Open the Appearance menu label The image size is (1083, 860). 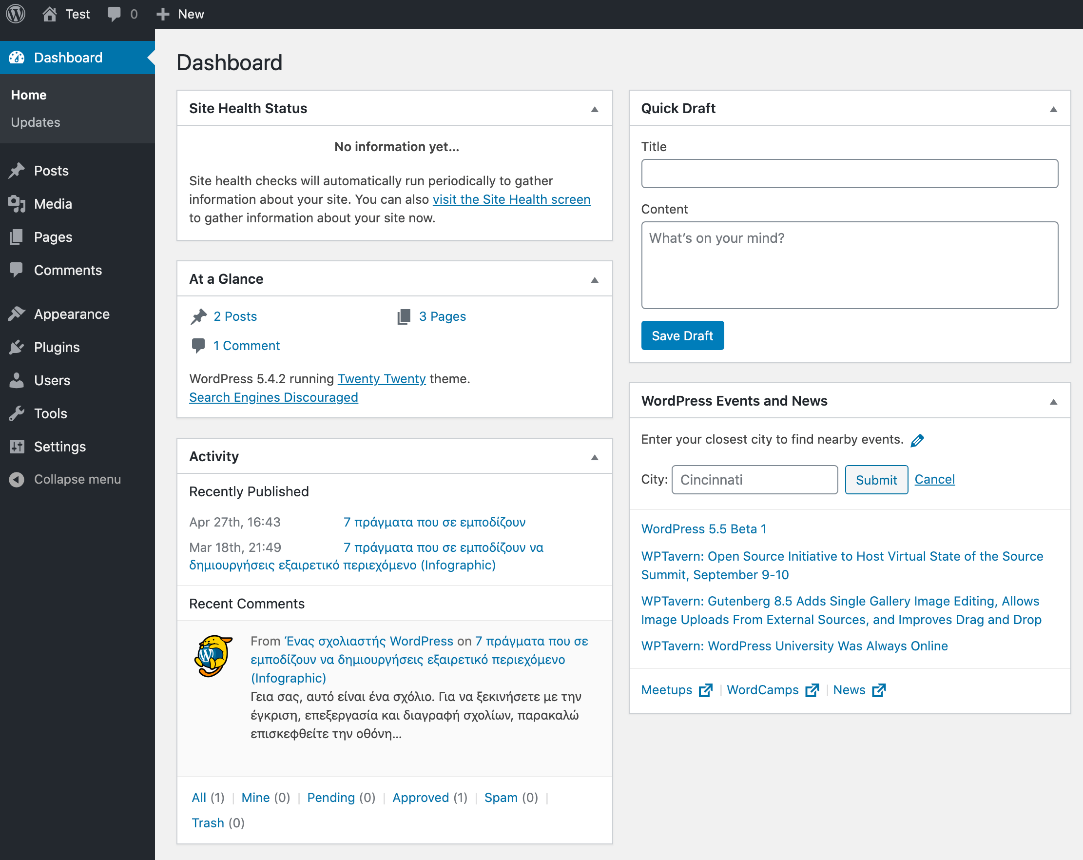click(72, 314)
